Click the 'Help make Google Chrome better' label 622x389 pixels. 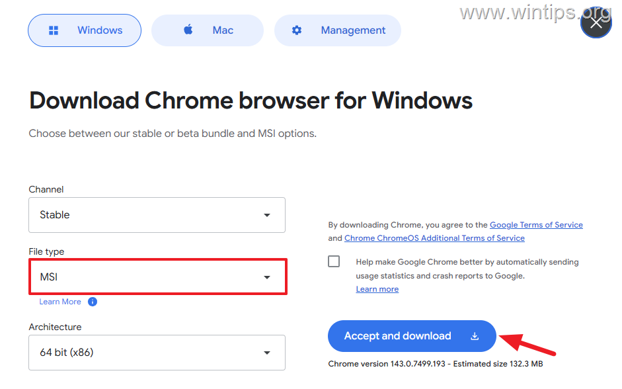[467, 262]
